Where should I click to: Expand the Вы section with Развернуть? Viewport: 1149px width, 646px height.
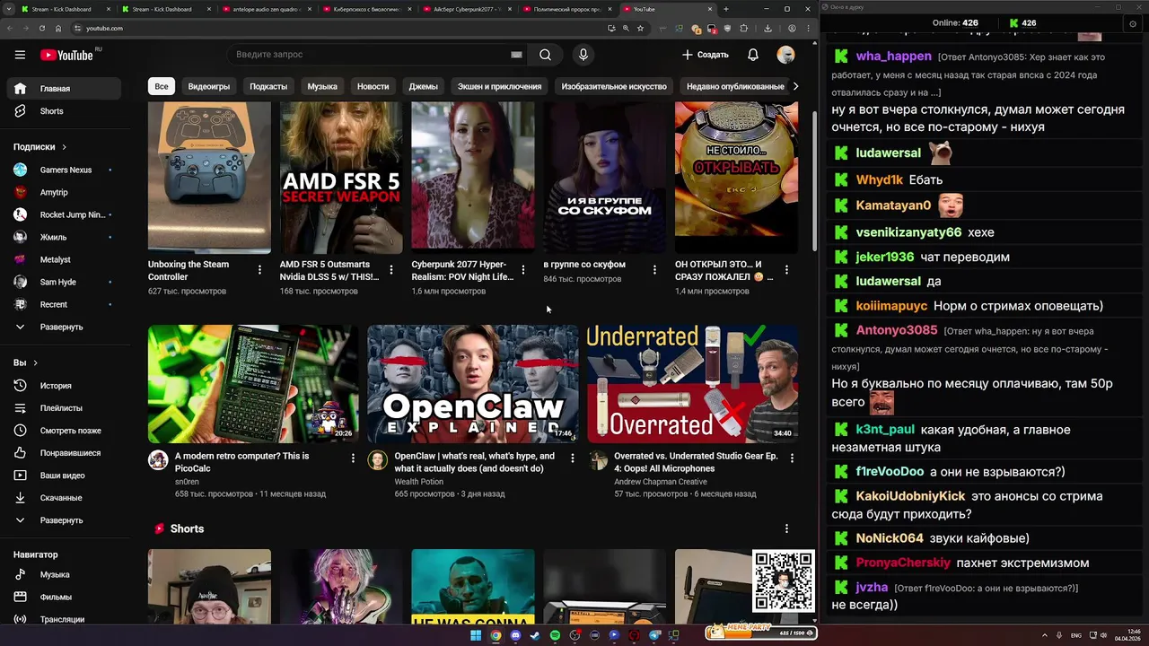click(x=63, y=520)
